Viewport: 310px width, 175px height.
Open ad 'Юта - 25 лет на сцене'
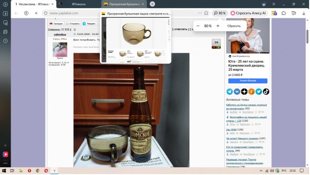247,65
